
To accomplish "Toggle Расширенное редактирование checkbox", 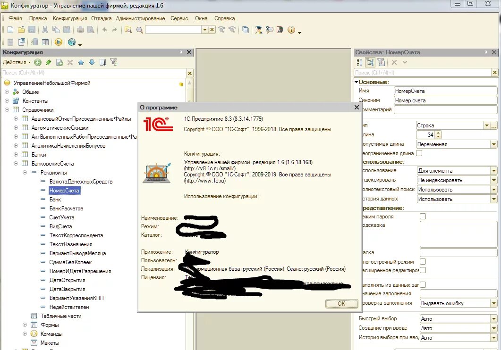I will click(x=423, y=270).
